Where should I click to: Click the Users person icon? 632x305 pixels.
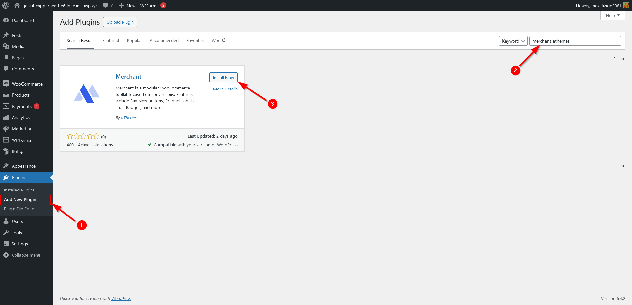click(6, 221)
